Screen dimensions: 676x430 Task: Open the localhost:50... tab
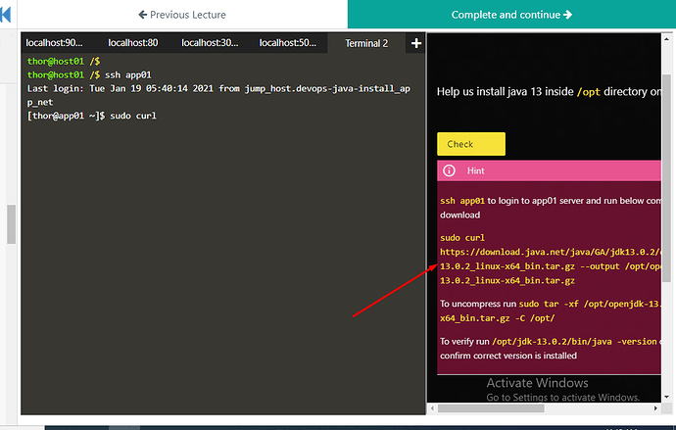pyautogui.click(x=288, y=43)
